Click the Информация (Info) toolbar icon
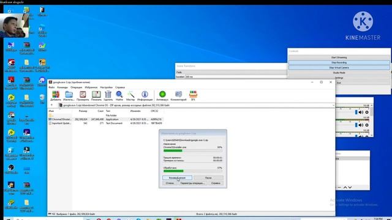The image size is (392, 220). pos(145,96)
